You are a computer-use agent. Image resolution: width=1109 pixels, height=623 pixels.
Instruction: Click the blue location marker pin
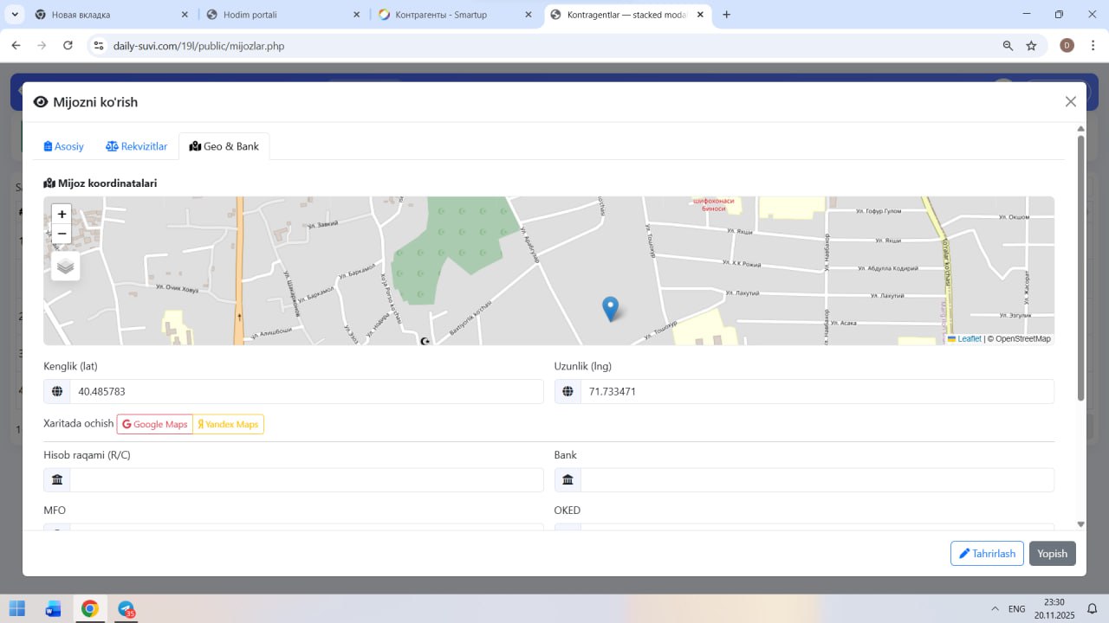(610, 307)
